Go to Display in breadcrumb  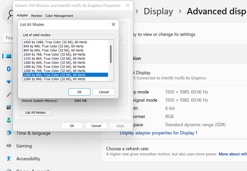point(158,11)
